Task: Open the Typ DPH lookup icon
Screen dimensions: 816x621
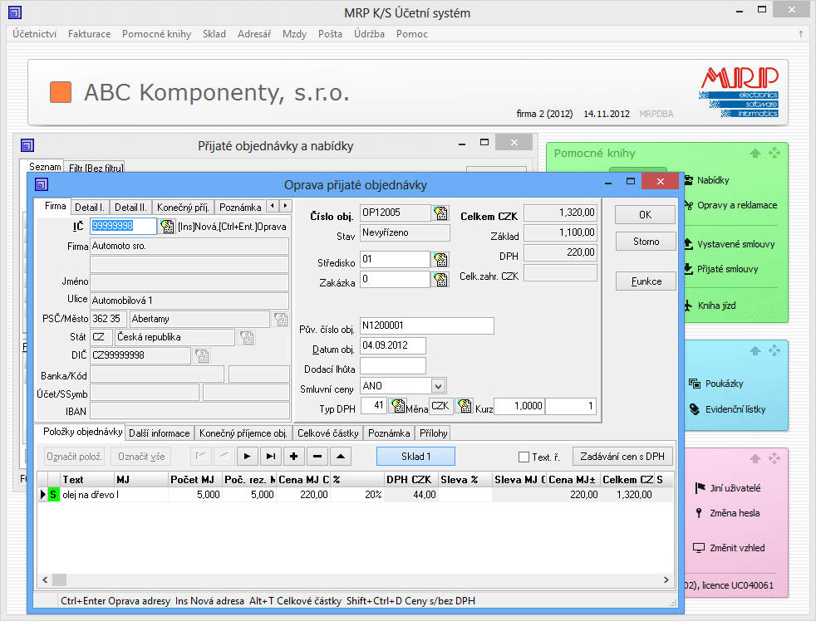Action: tap(398, 406)
